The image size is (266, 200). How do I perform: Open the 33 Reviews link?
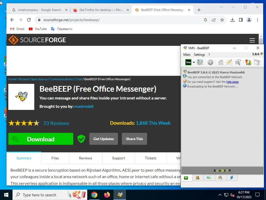point(56,123)
